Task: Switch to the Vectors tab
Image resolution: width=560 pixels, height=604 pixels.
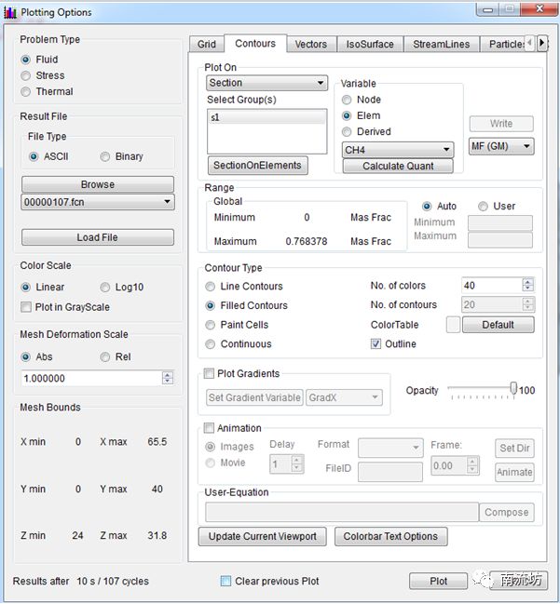Action: click(311, 44)
